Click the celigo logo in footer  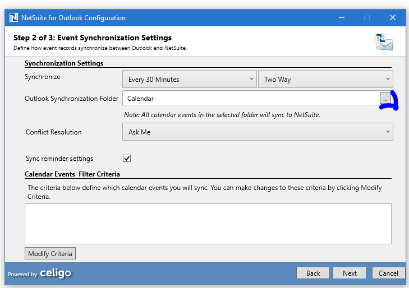(56, 273)
